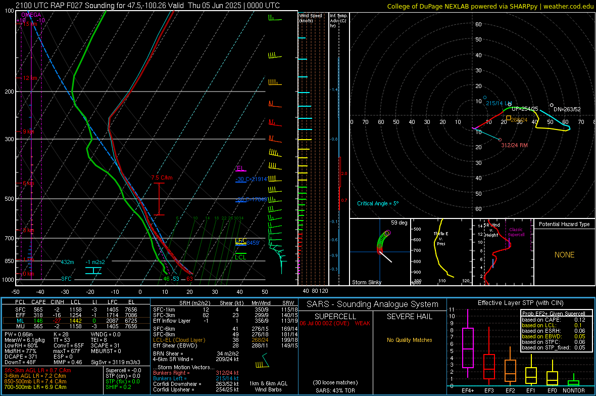
Task: Click the 'SARS - Sounding Analogue System' heading
Action: coord(373,304)
